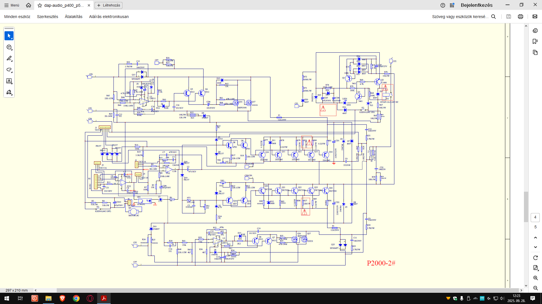Star the dap-audio_p400 tab as favorite
The height and width of the screenshot is (304, 542).
click(x=40, y=5)
